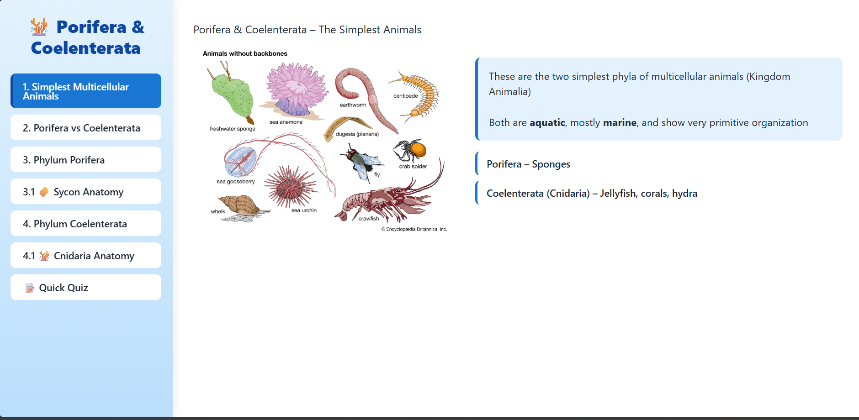Open section 2 Porifera vs Coelenterata

86,127
